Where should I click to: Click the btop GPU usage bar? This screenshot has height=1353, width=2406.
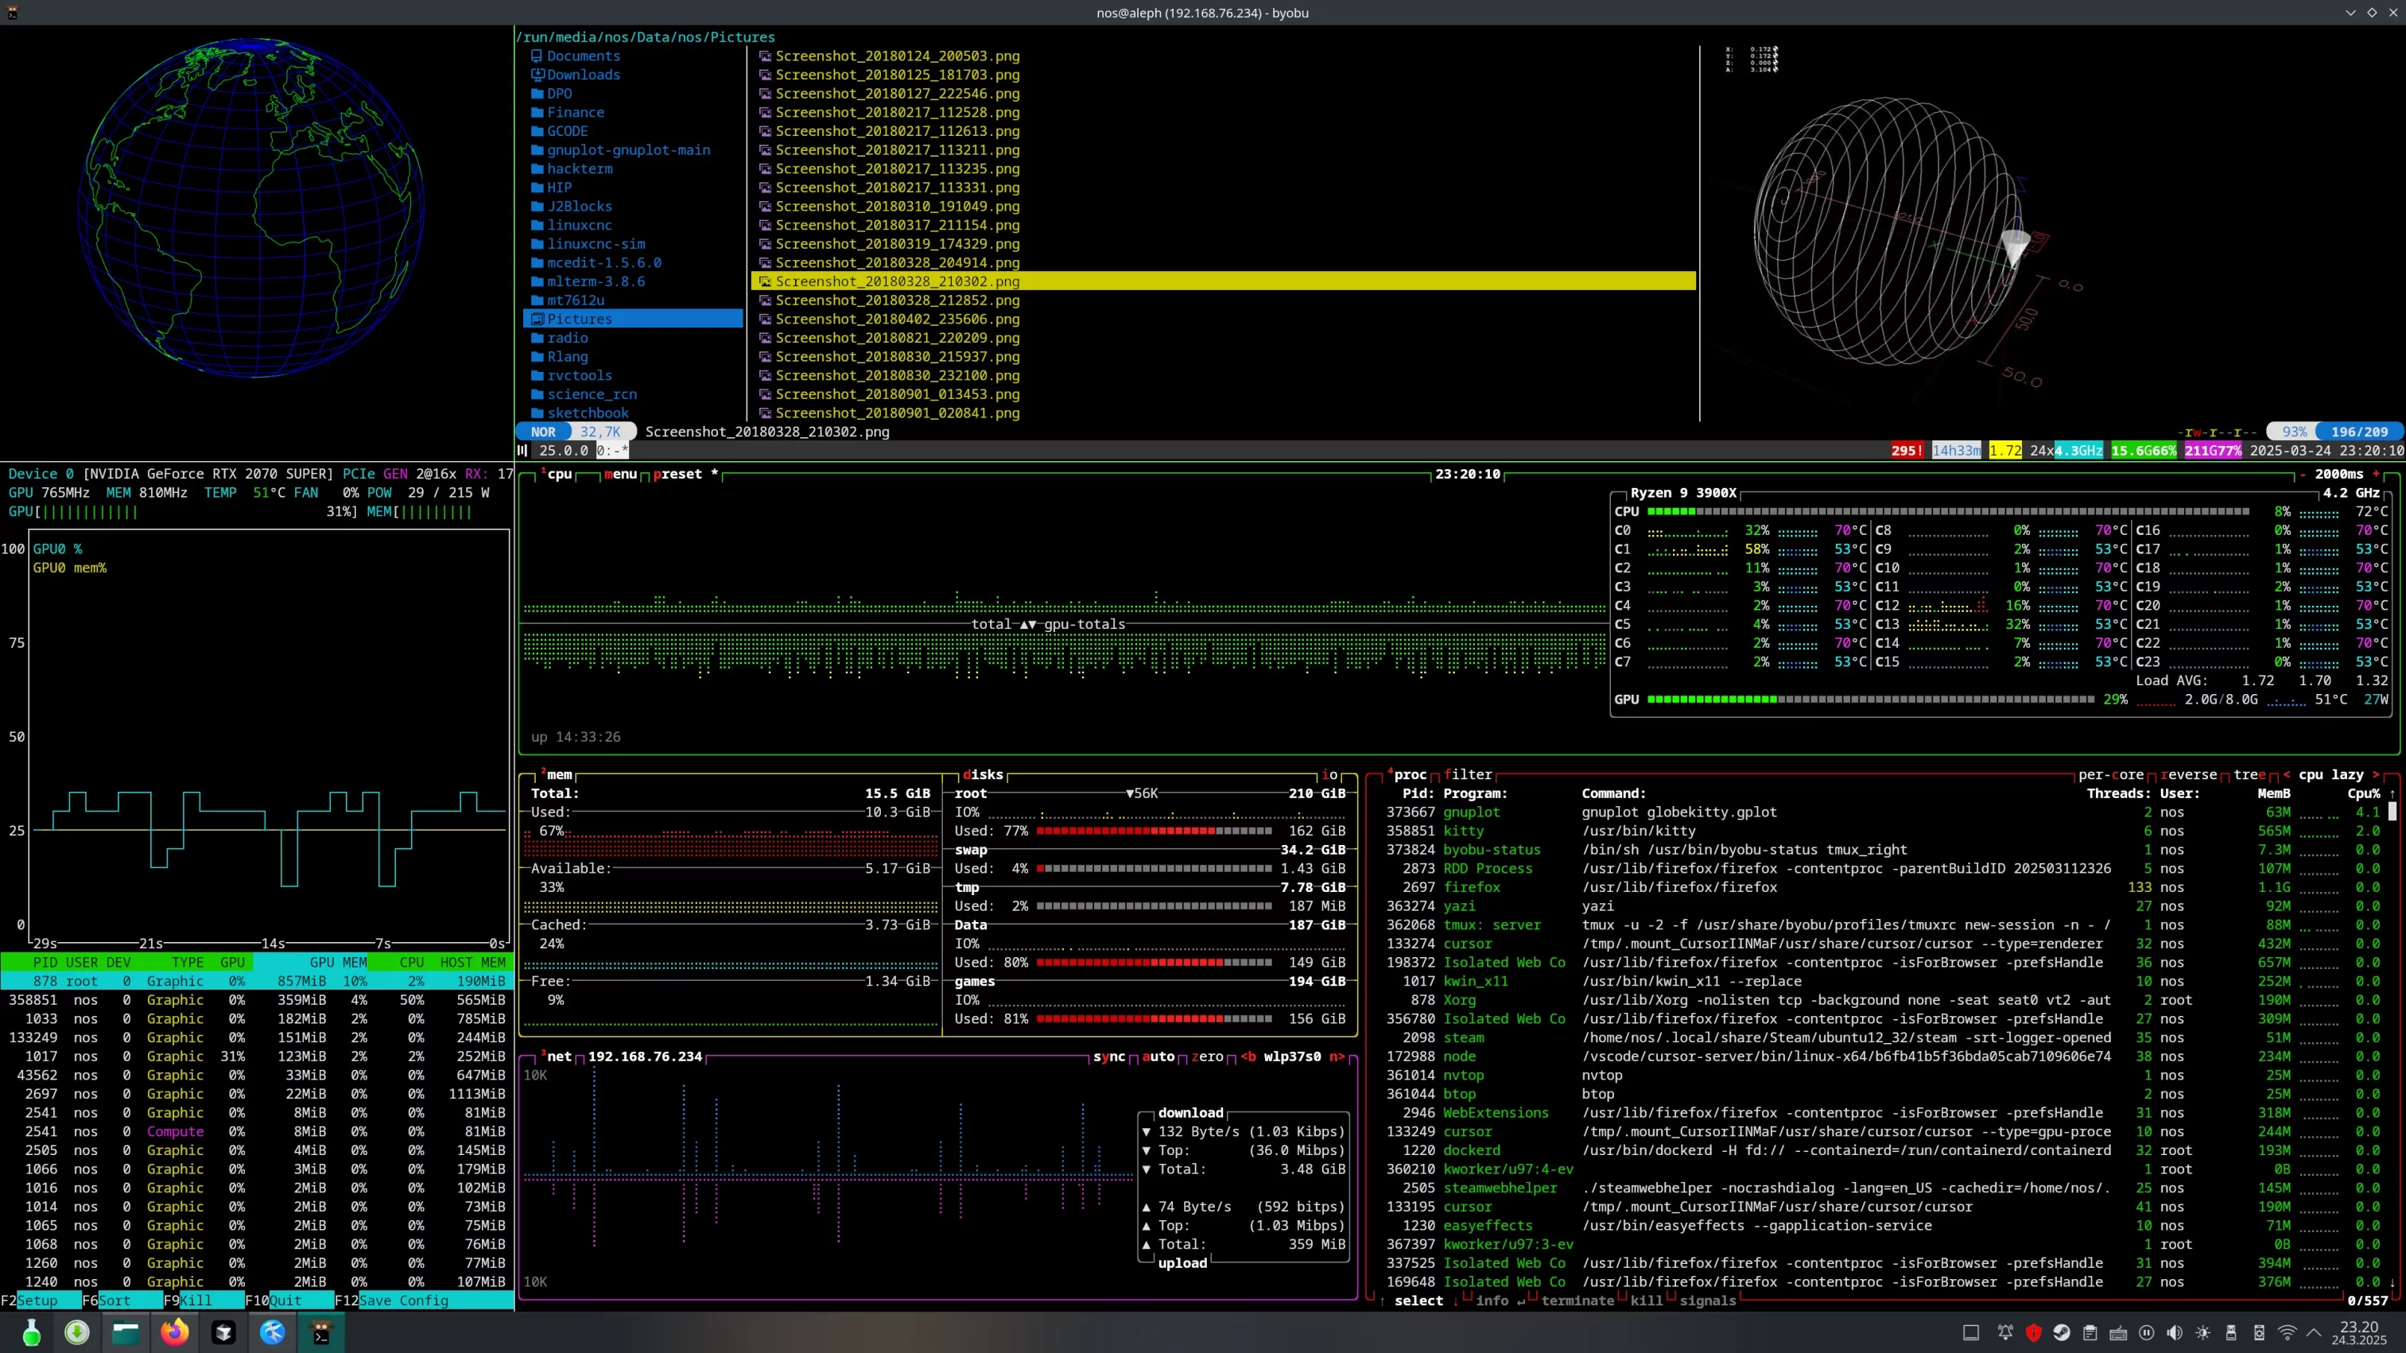[x=1870, y=700]
